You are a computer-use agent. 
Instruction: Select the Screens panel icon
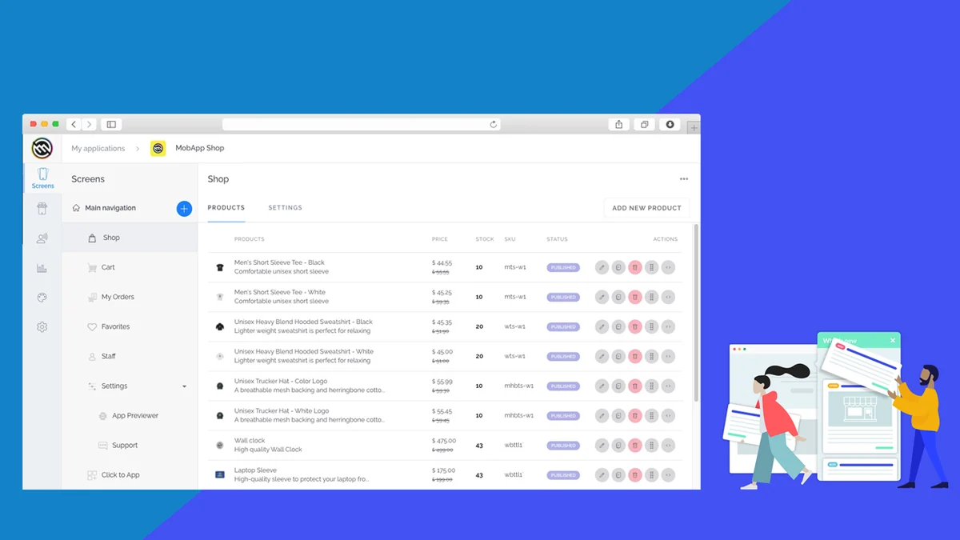[42, 177]
